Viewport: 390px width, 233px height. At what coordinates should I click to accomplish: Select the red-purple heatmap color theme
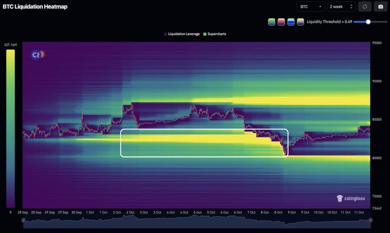click(x=281, y=22)
